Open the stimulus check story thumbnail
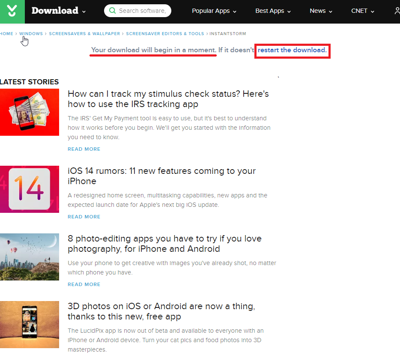This screenshot has height=355, width=400. pyautogui.click(x=30, y=112)
